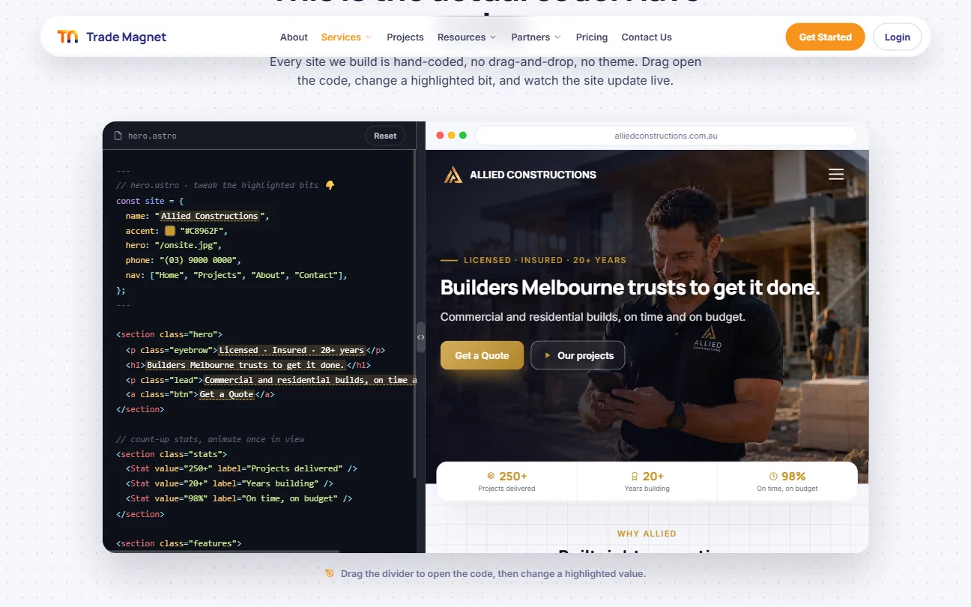Click the Trade Magnet logo icon
This screenshot has height=607, width=971.
coord(67,37)
